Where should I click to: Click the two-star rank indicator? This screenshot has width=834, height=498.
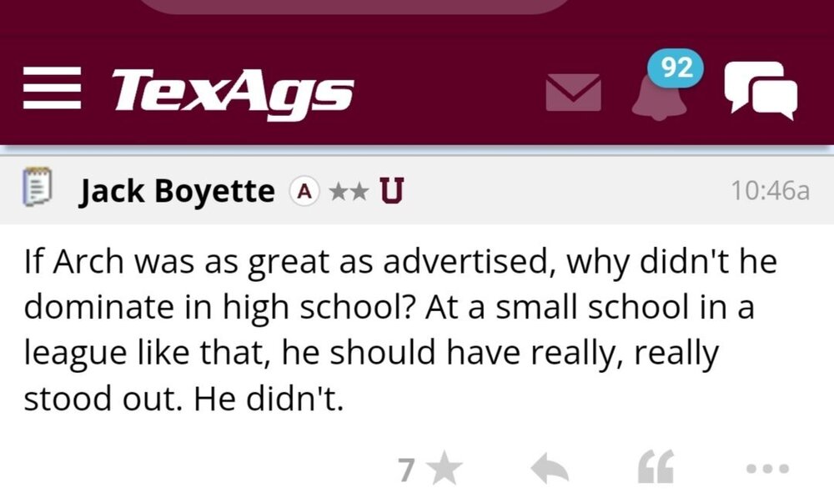(x=348, y=191)
